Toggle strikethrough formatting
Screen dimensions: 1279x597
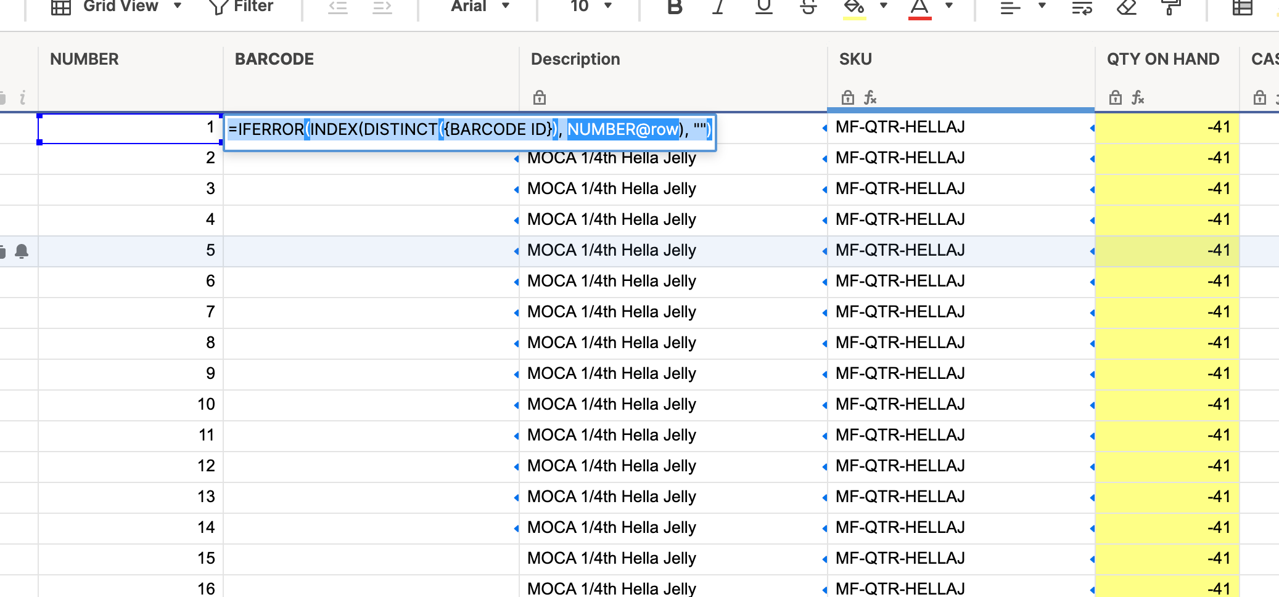[808, 7]
